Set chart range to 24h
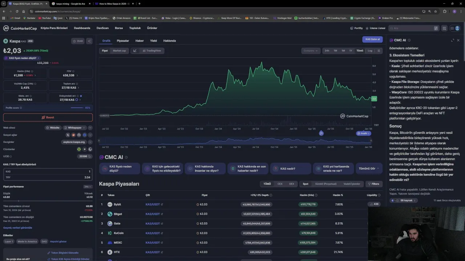Viewport: 465px width, 261px height. [327, 51]
